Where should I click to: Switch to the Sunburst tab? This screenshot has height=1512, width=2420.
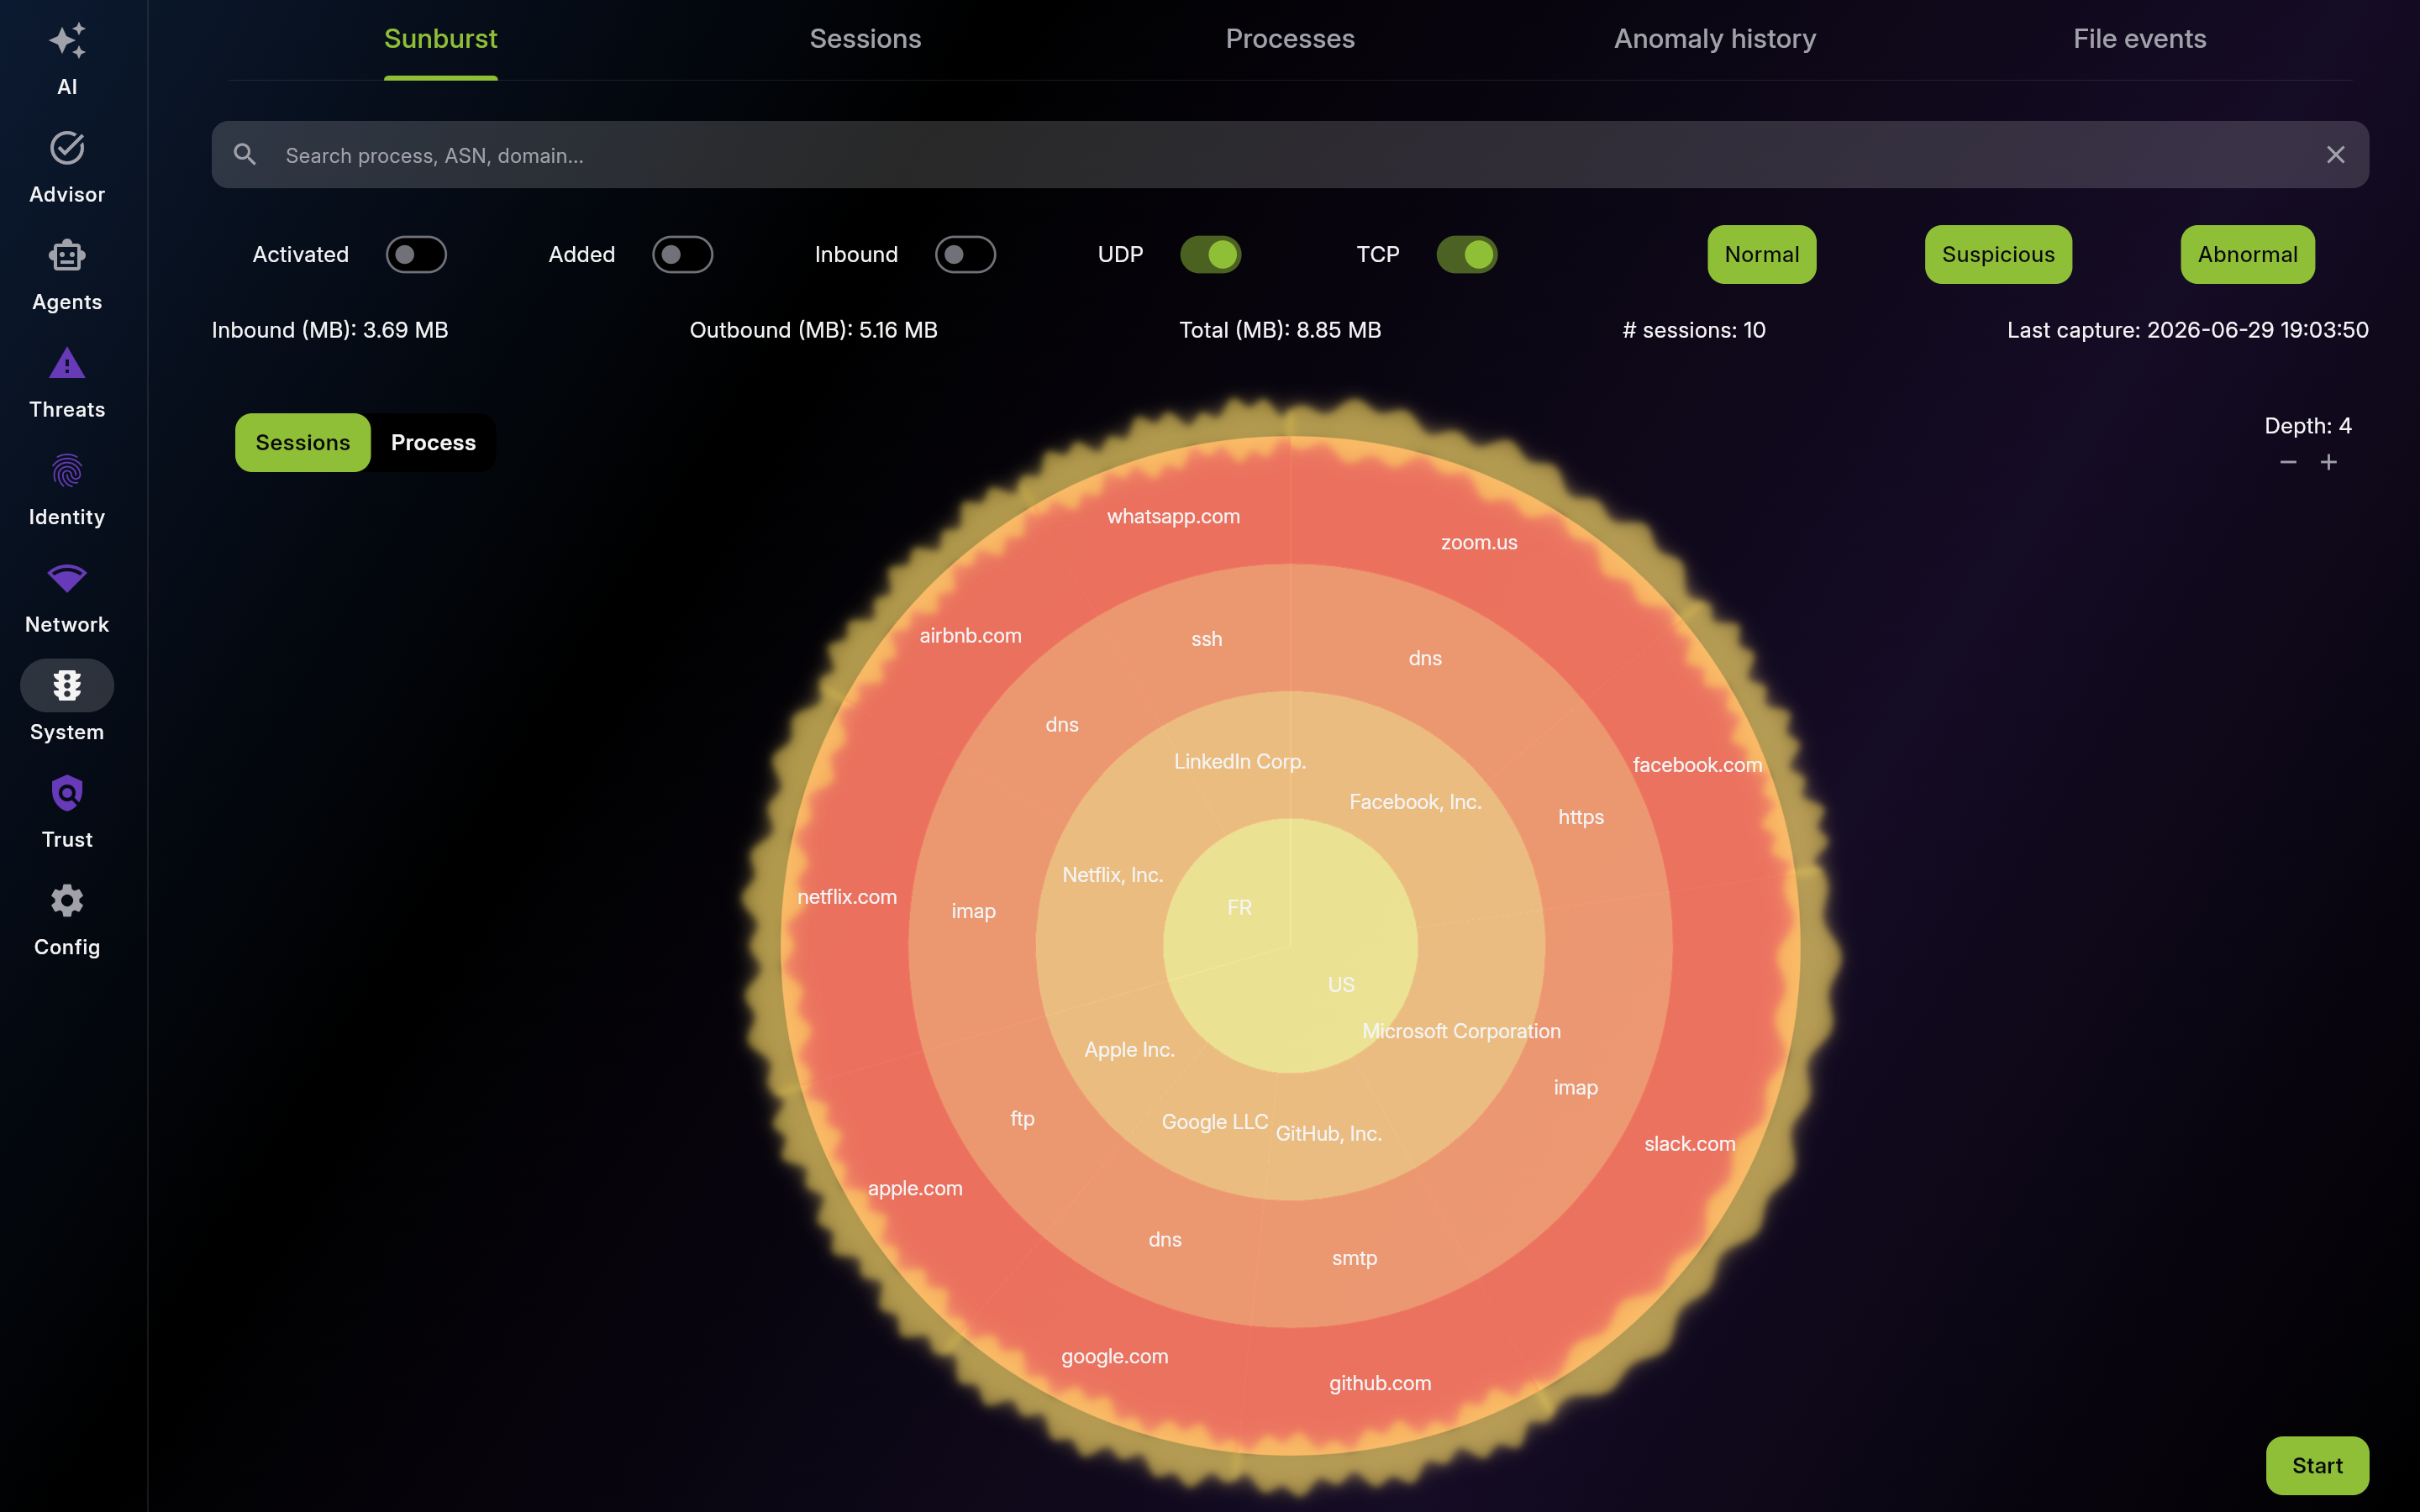click(441, 39)
